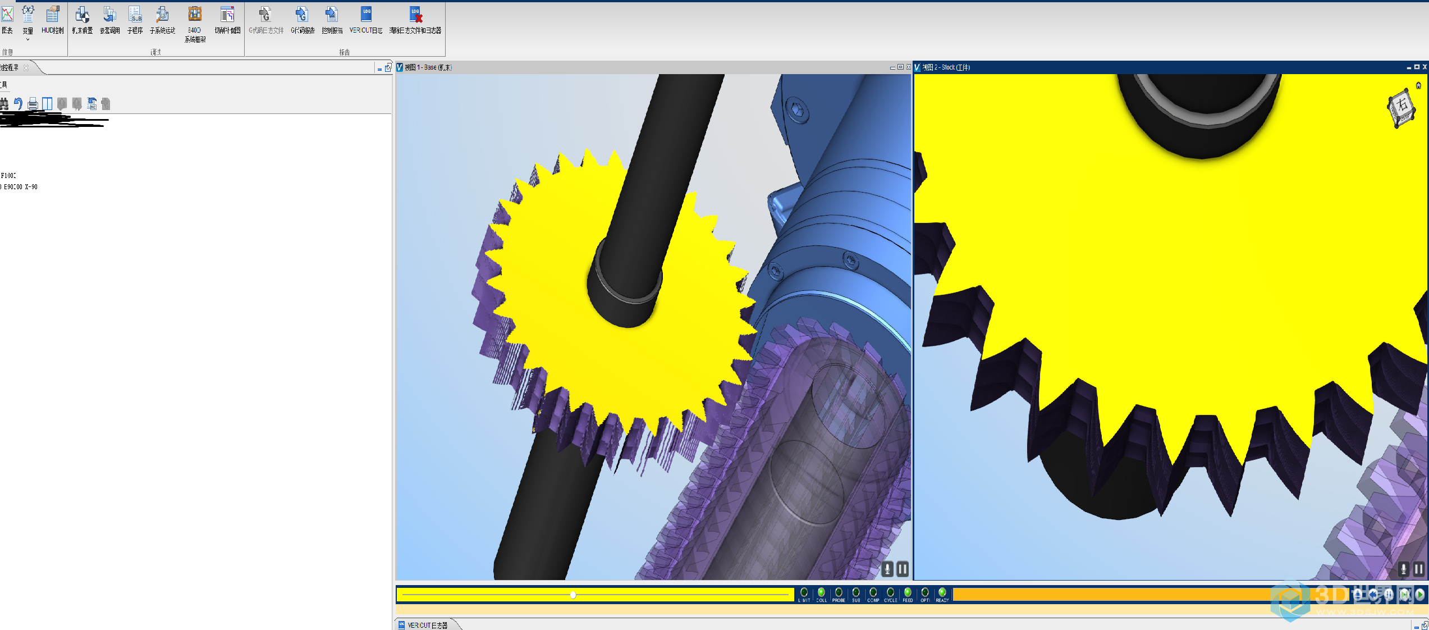Open the 840D 系统框架 tool
This screenshot has height=630, width=1429.
coord(195,24)
